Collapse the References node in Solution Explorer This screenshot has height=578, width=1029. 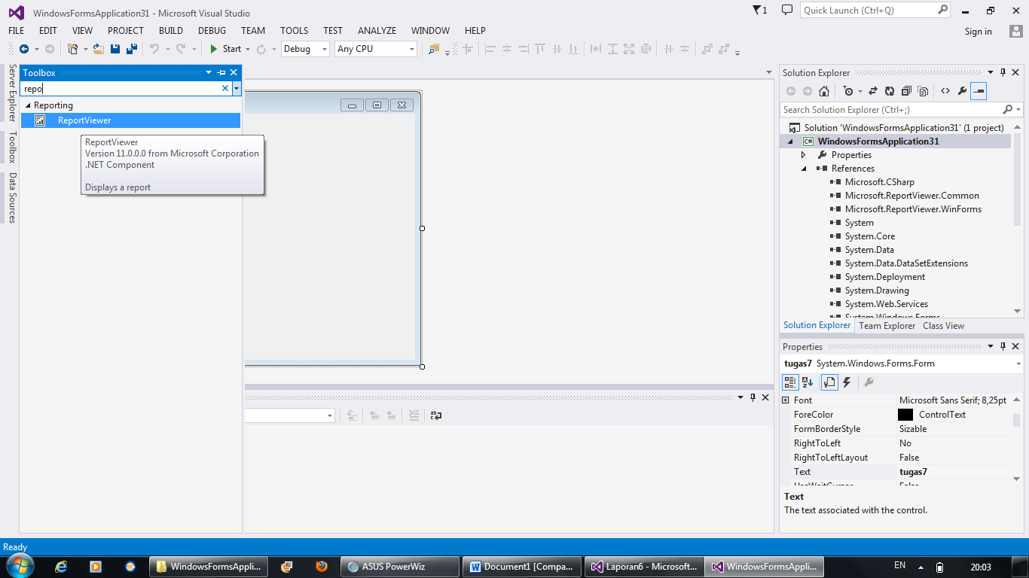[803, 168]
